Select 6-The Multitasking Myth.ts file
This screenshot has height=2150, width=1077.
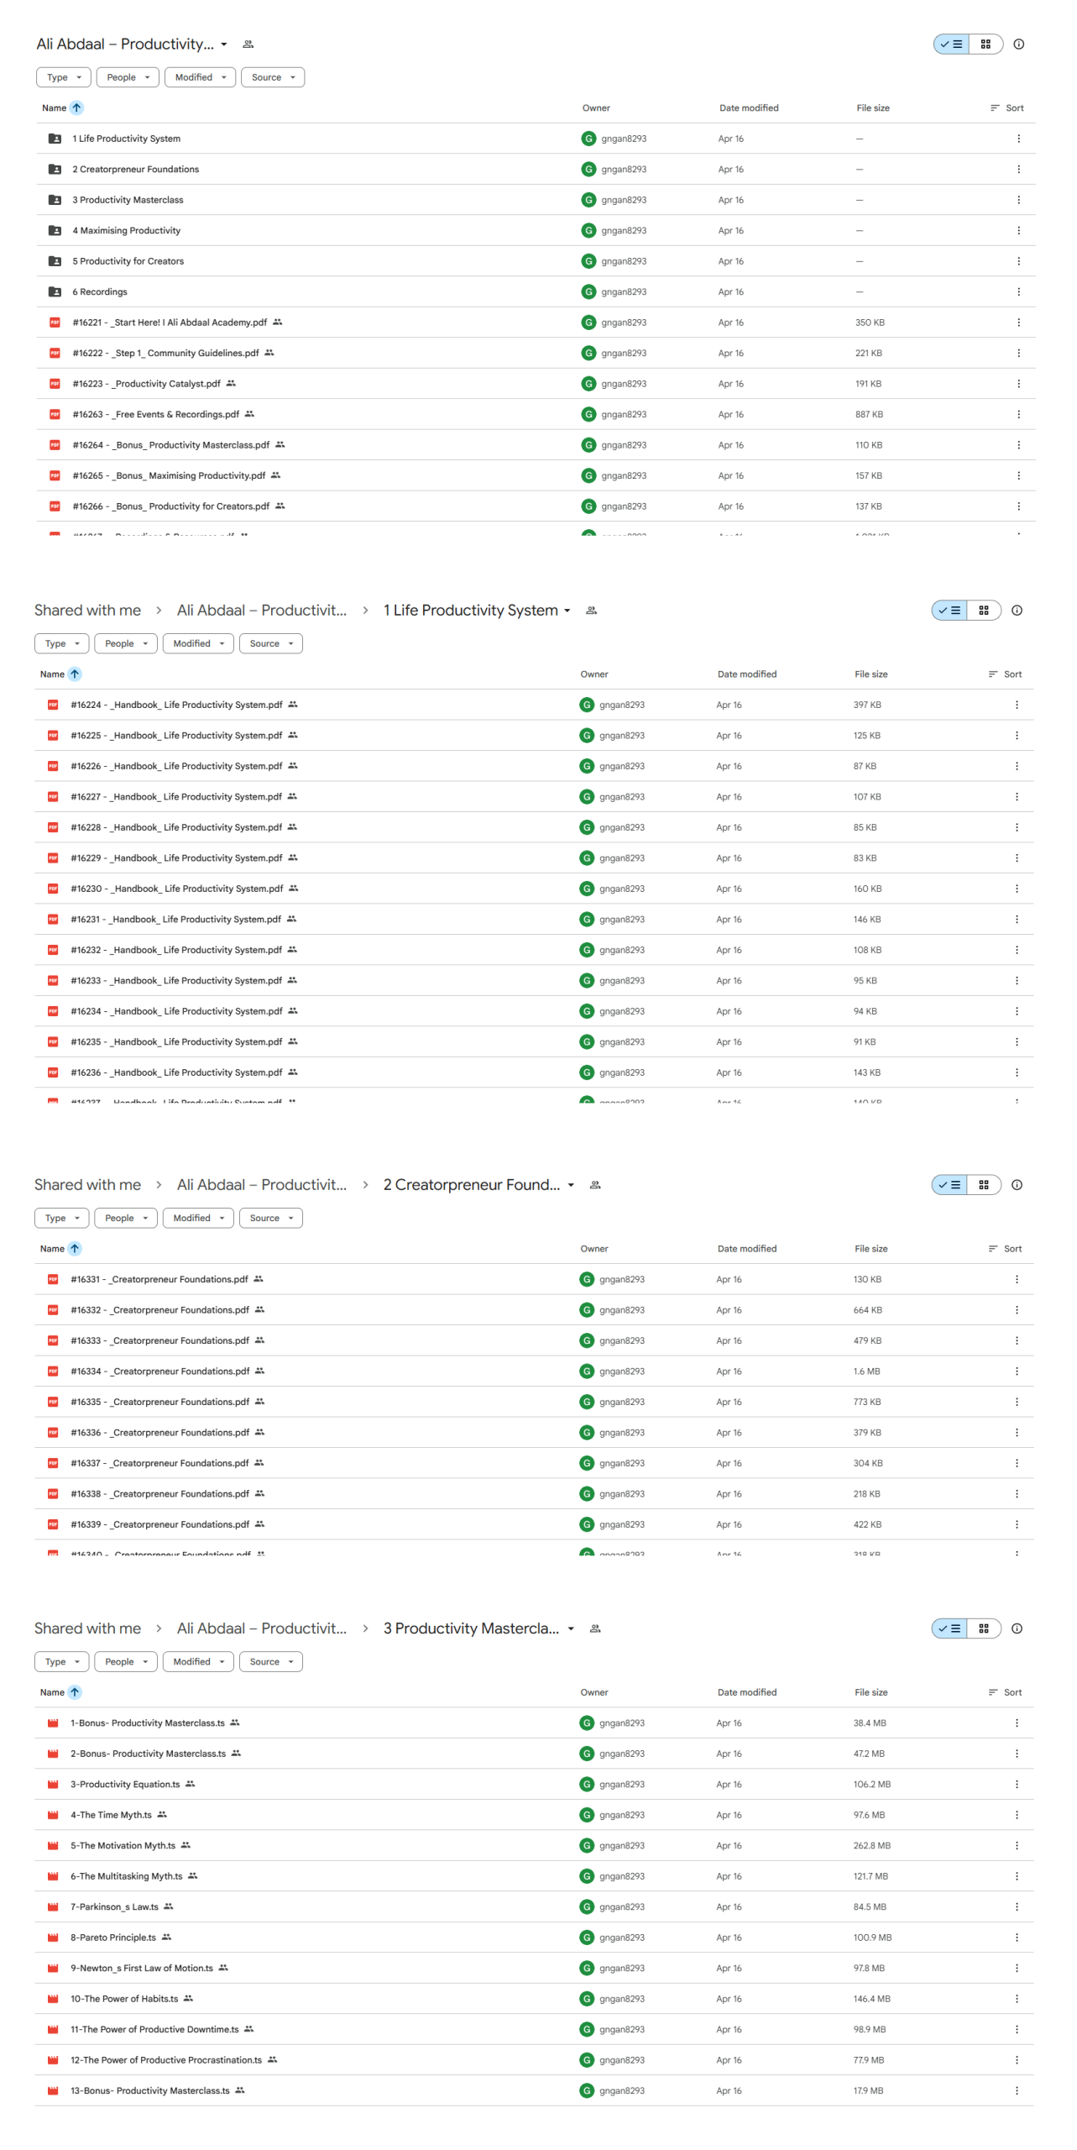(x=534, y=1875)
